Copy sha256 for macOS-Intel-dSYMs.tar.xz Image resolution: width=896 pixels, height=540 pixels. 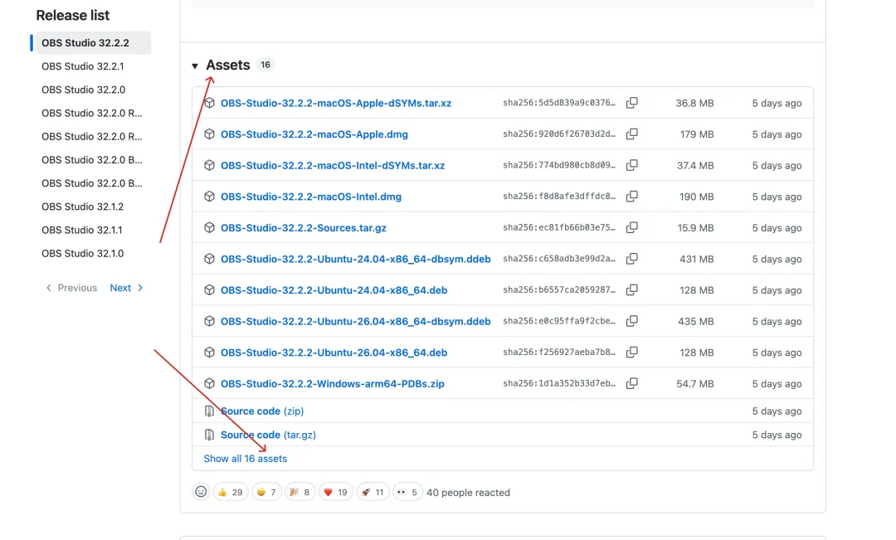631,165
